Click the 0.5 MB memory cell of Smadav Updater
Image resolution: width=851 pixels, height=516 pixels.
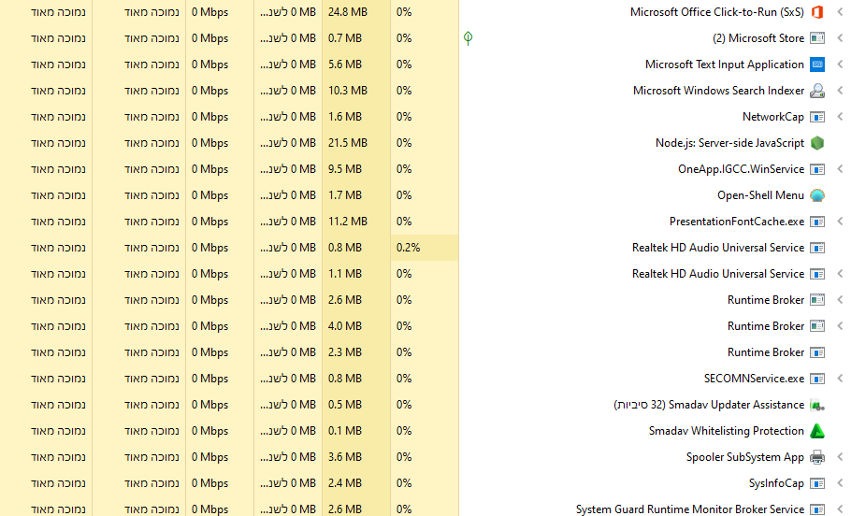[x=356, y=405]
